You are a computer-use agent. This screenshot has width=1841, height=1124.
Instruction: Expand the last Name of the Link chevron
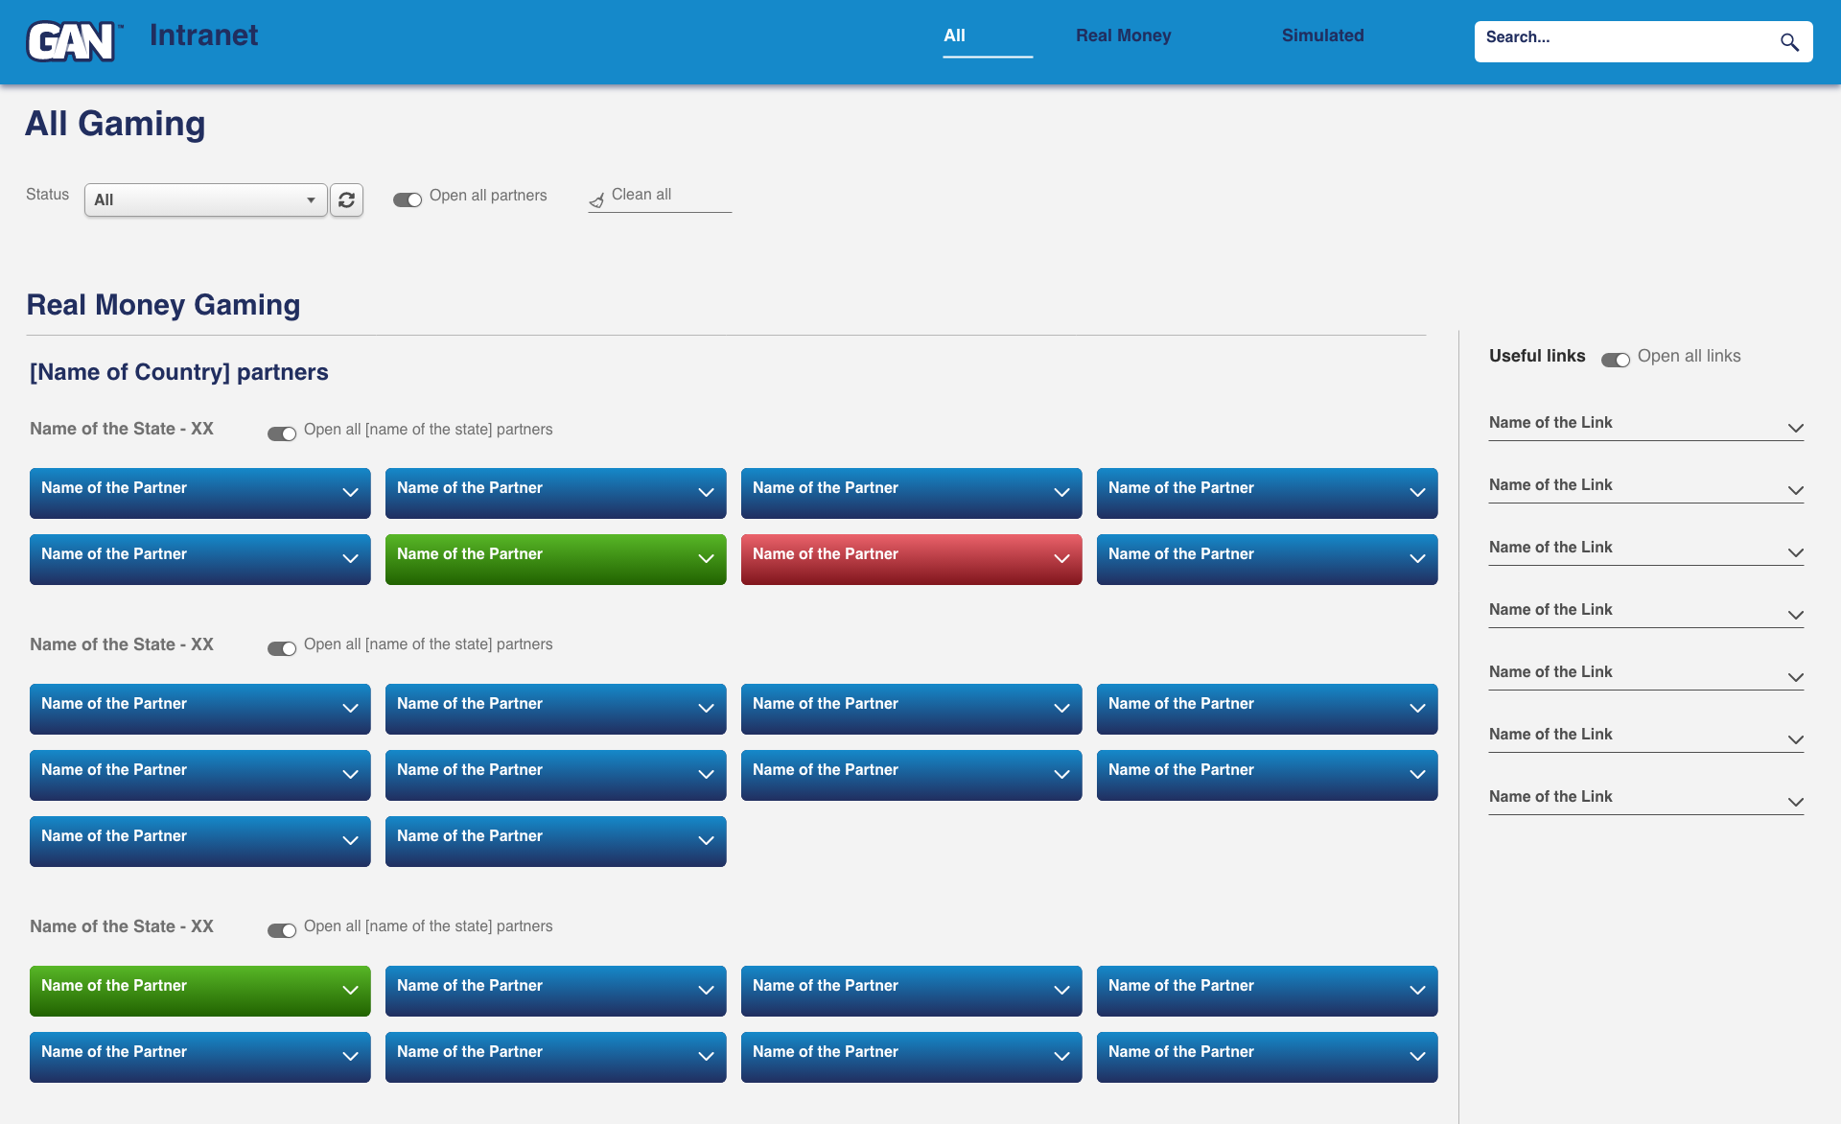[x=1796, y=802]
